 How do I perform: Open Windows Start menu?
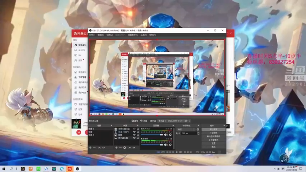(x=4, y=169)
